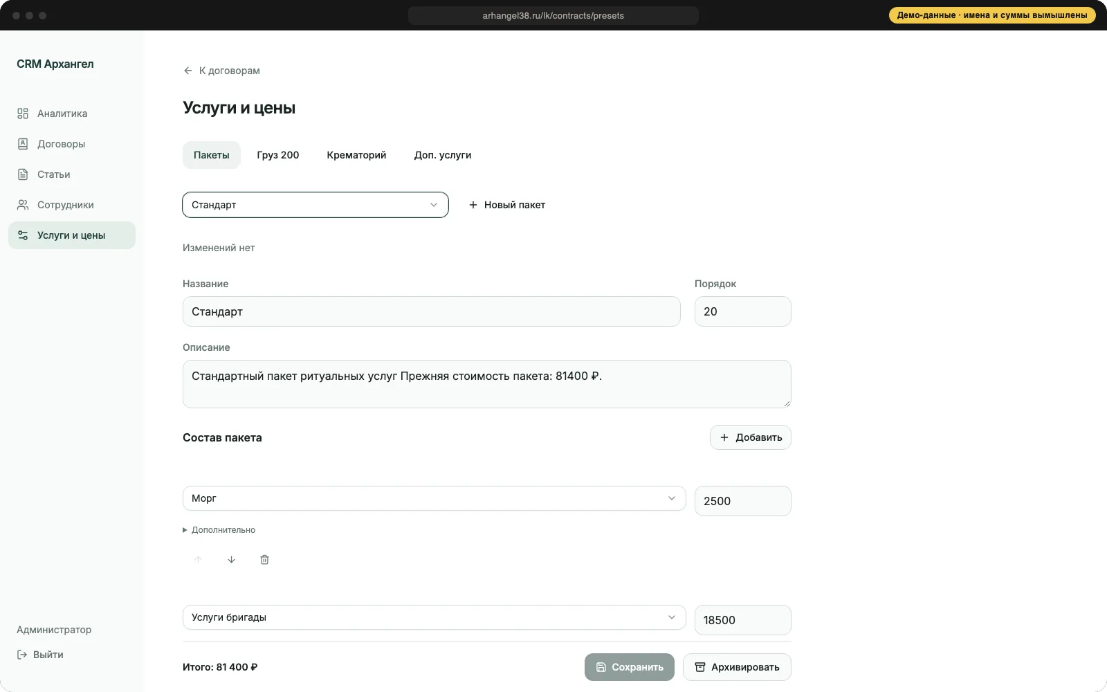Click the Articles page icon in sidebar
This screenshot has width=1107, height=692.
(23, 174)
